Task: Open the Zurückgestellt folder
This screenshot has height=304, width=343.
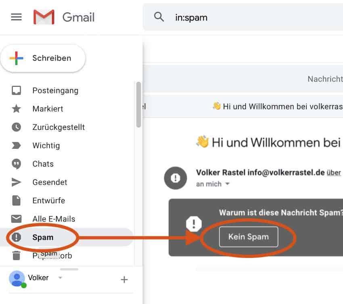Action: pyautogui.click(x=59, y=127)
